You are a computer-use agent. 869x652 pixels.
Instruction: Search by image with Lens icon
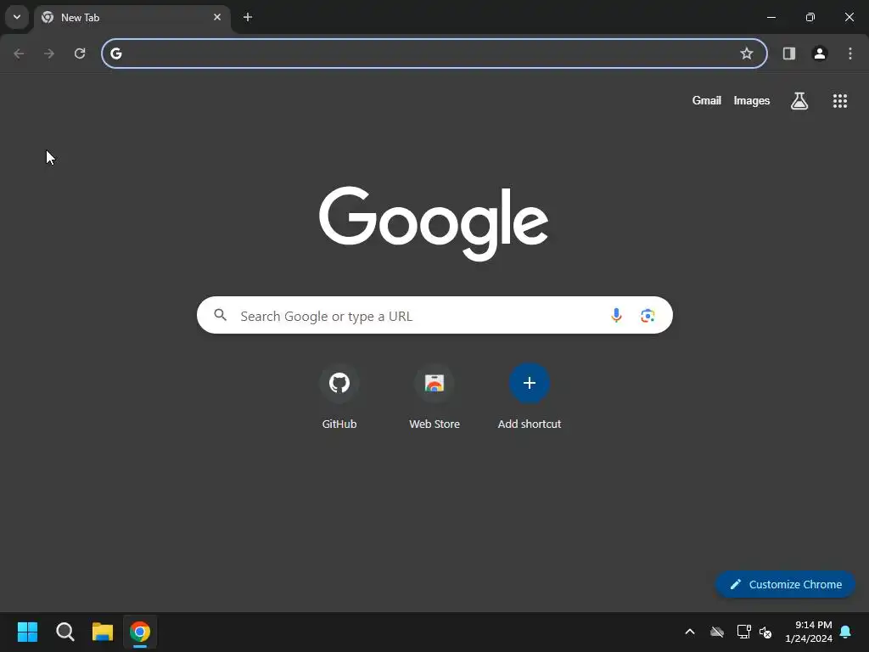tap(648, 316)
